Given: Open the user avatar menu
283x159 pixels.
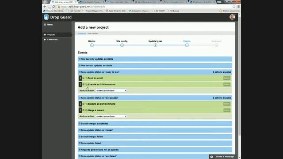Looking at the screenshot, I should point(232,17).
